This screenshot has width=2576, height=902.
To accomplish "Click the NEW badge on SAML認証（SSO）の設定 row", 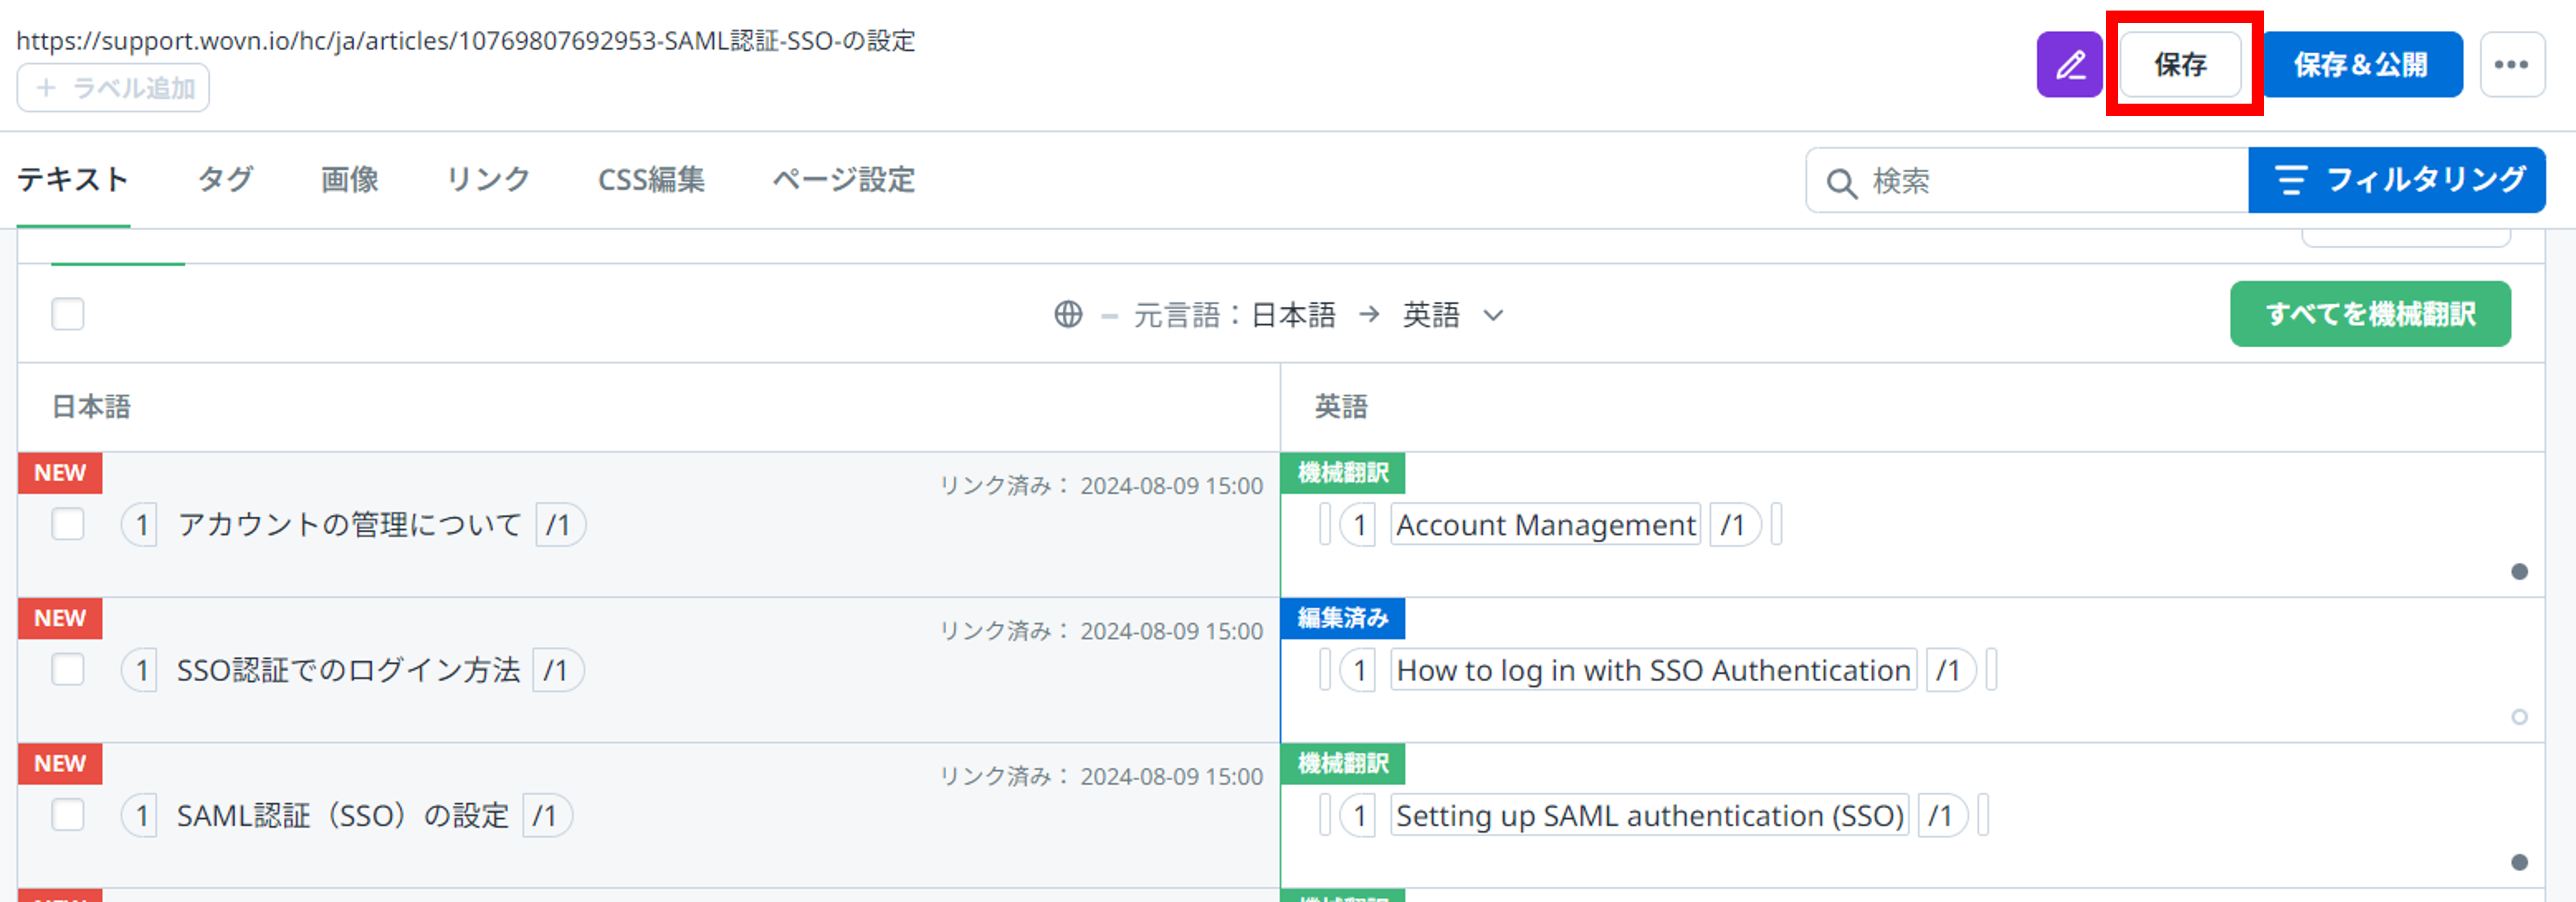I will [60, 764].
